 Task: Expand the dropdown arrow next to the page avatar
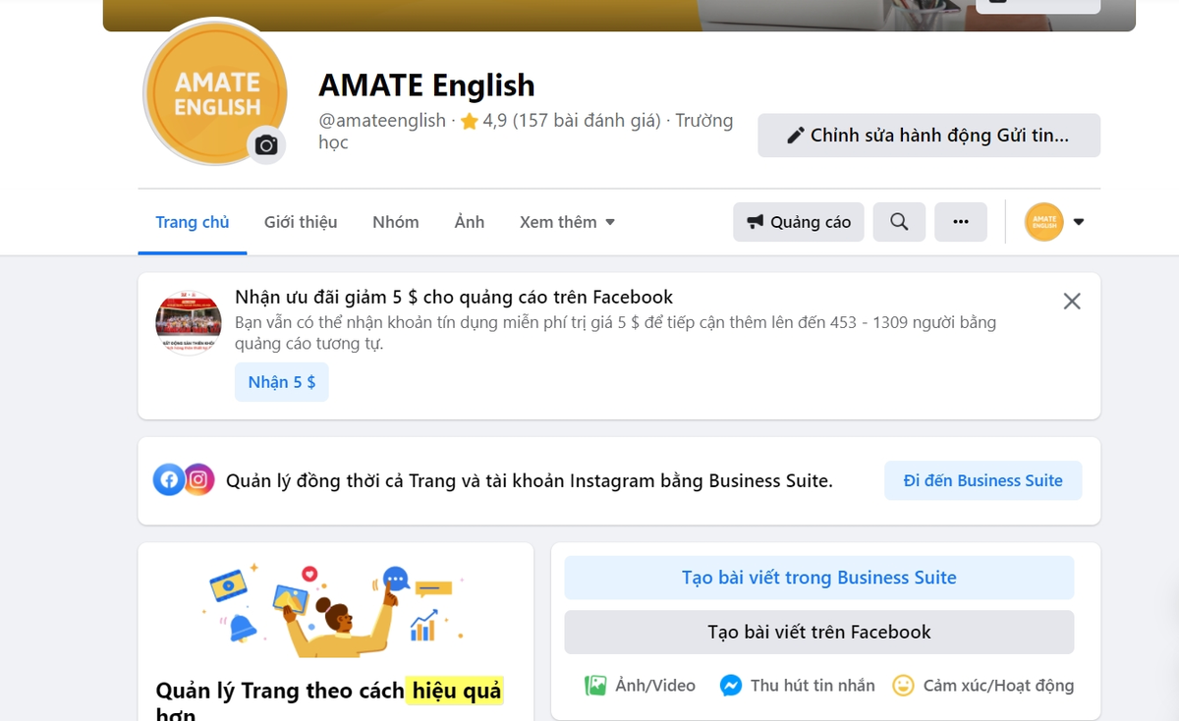(1079, 222)
